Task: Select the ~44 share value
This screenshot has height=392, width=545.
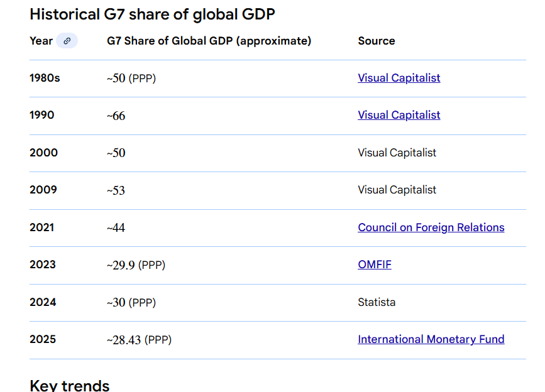Action: (x=116, y=228)
